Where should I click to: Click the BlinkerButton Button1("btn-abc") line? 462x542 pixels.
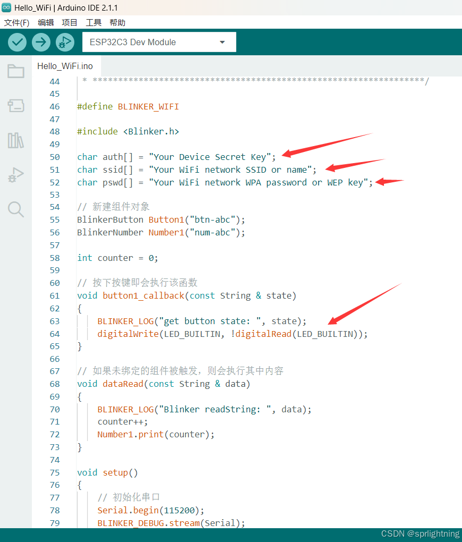click(161, 220)
